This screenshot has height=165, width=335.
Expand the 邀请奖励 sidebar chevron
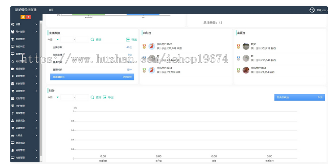point(36,120)
